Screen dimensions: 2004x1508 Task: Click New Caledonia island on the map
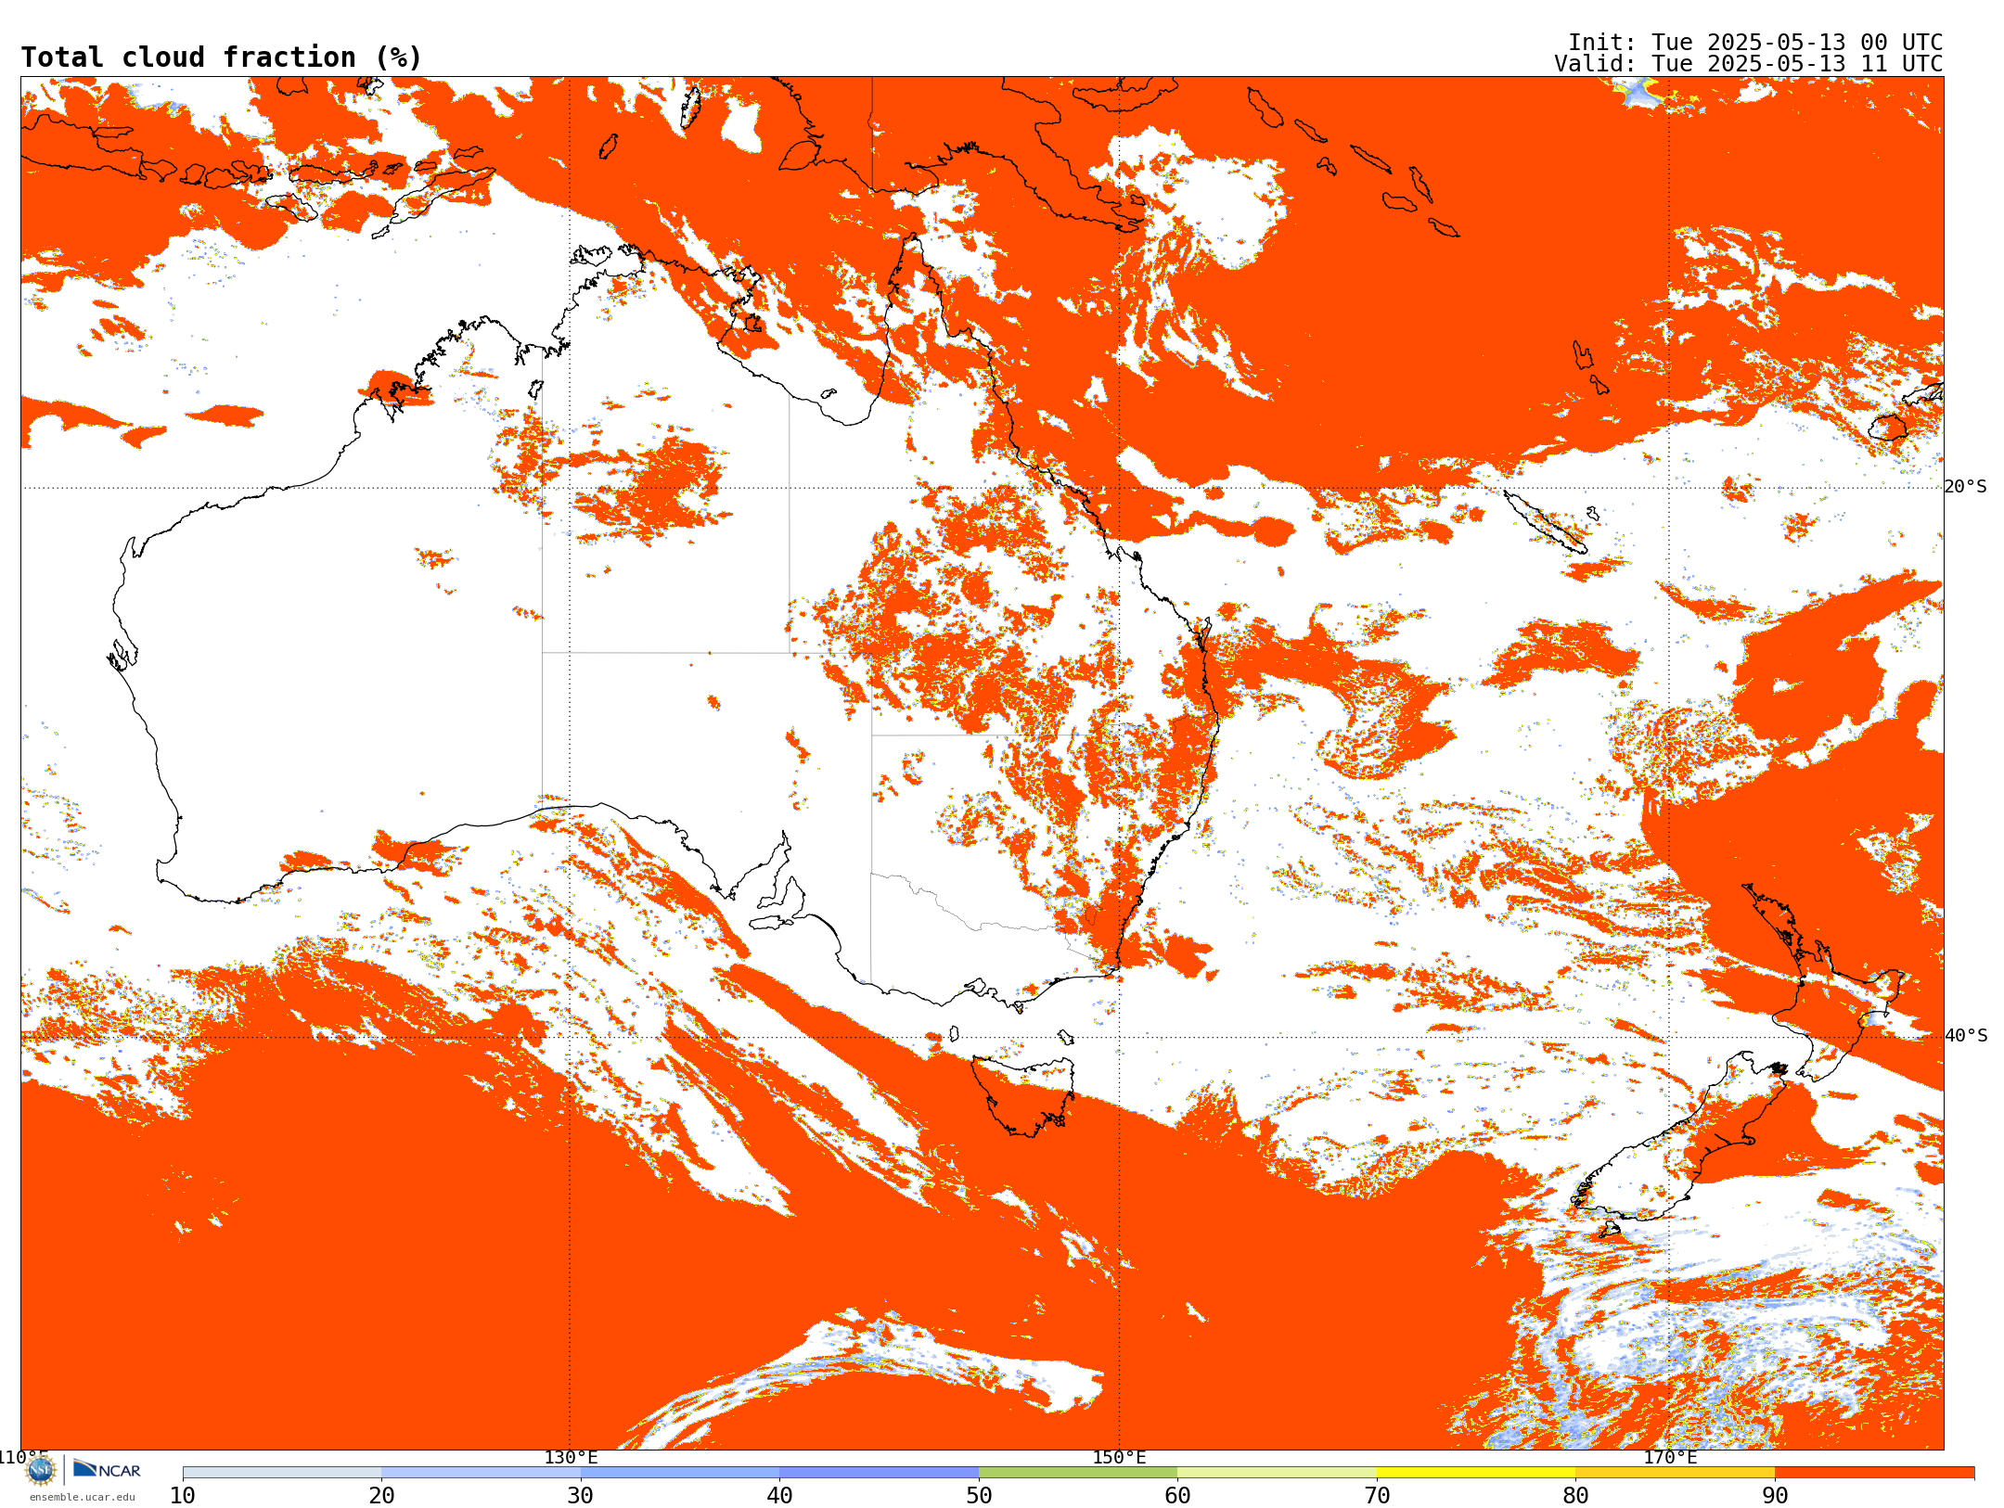click(x=1545, y=521)
